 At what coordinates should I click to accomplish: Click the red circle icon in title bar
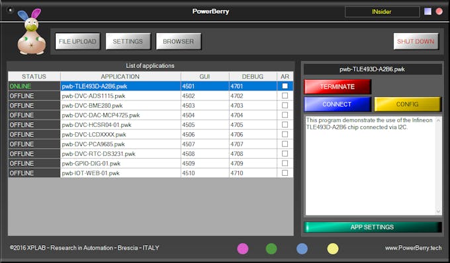click(439, 11)
